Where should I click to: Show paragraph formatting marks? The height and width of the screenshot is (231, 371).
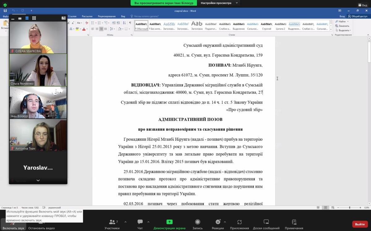click(130, 23)
